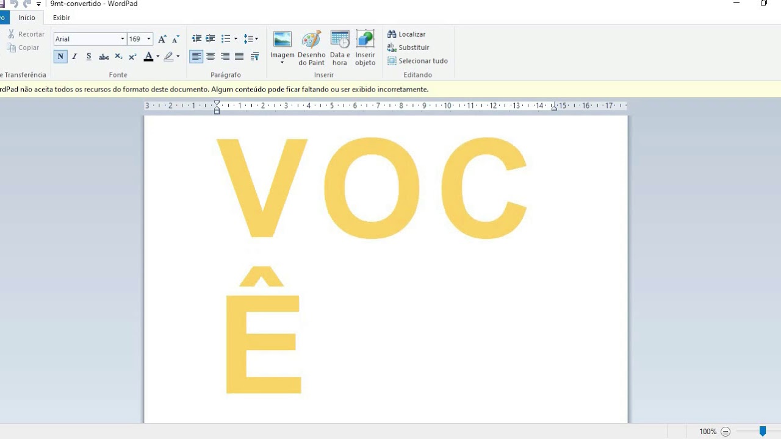
Task: Click Selecionar tudo
Action: point(418,61)
